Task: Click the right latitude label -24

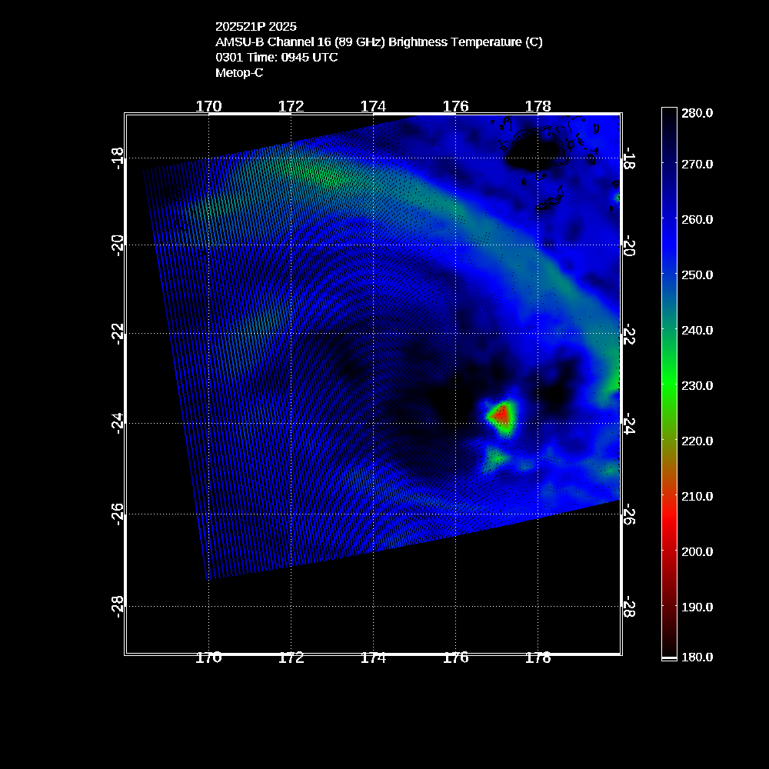Action: click(x=629, y=423)
